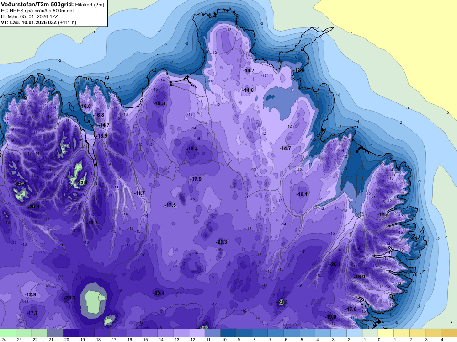Screen dimensions: 457x342
Task: Select the -17.9 temperature label
Action: (196, 179)
